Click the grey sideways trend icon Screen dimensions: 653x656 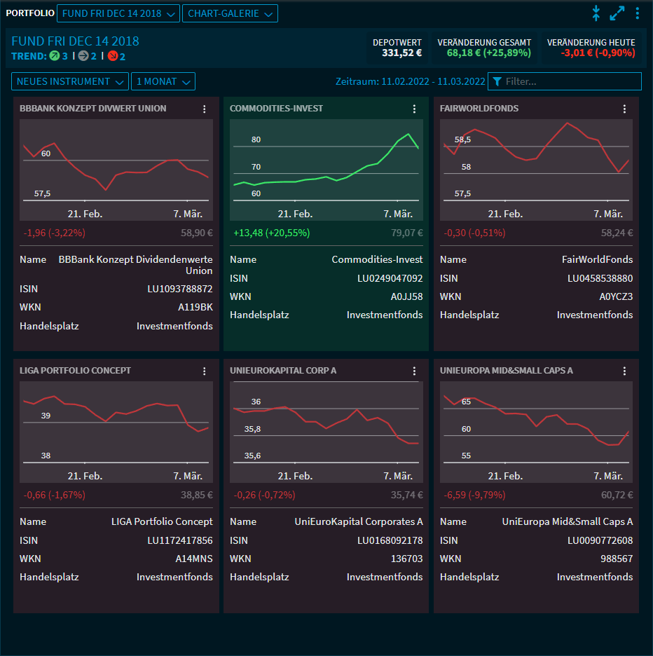click(83, 56)
